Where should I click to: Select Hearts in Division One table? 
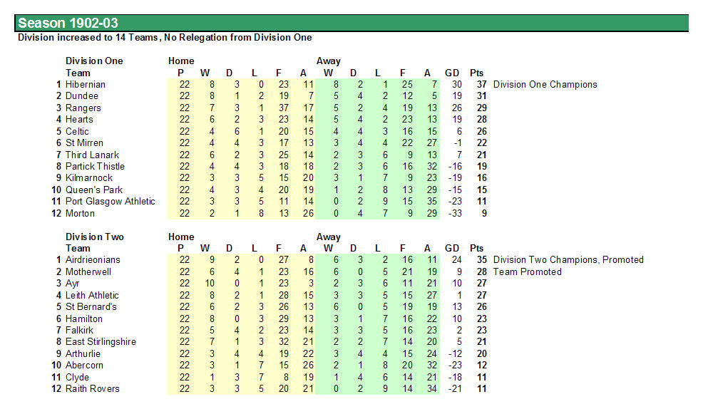click(x=79, y=119)
